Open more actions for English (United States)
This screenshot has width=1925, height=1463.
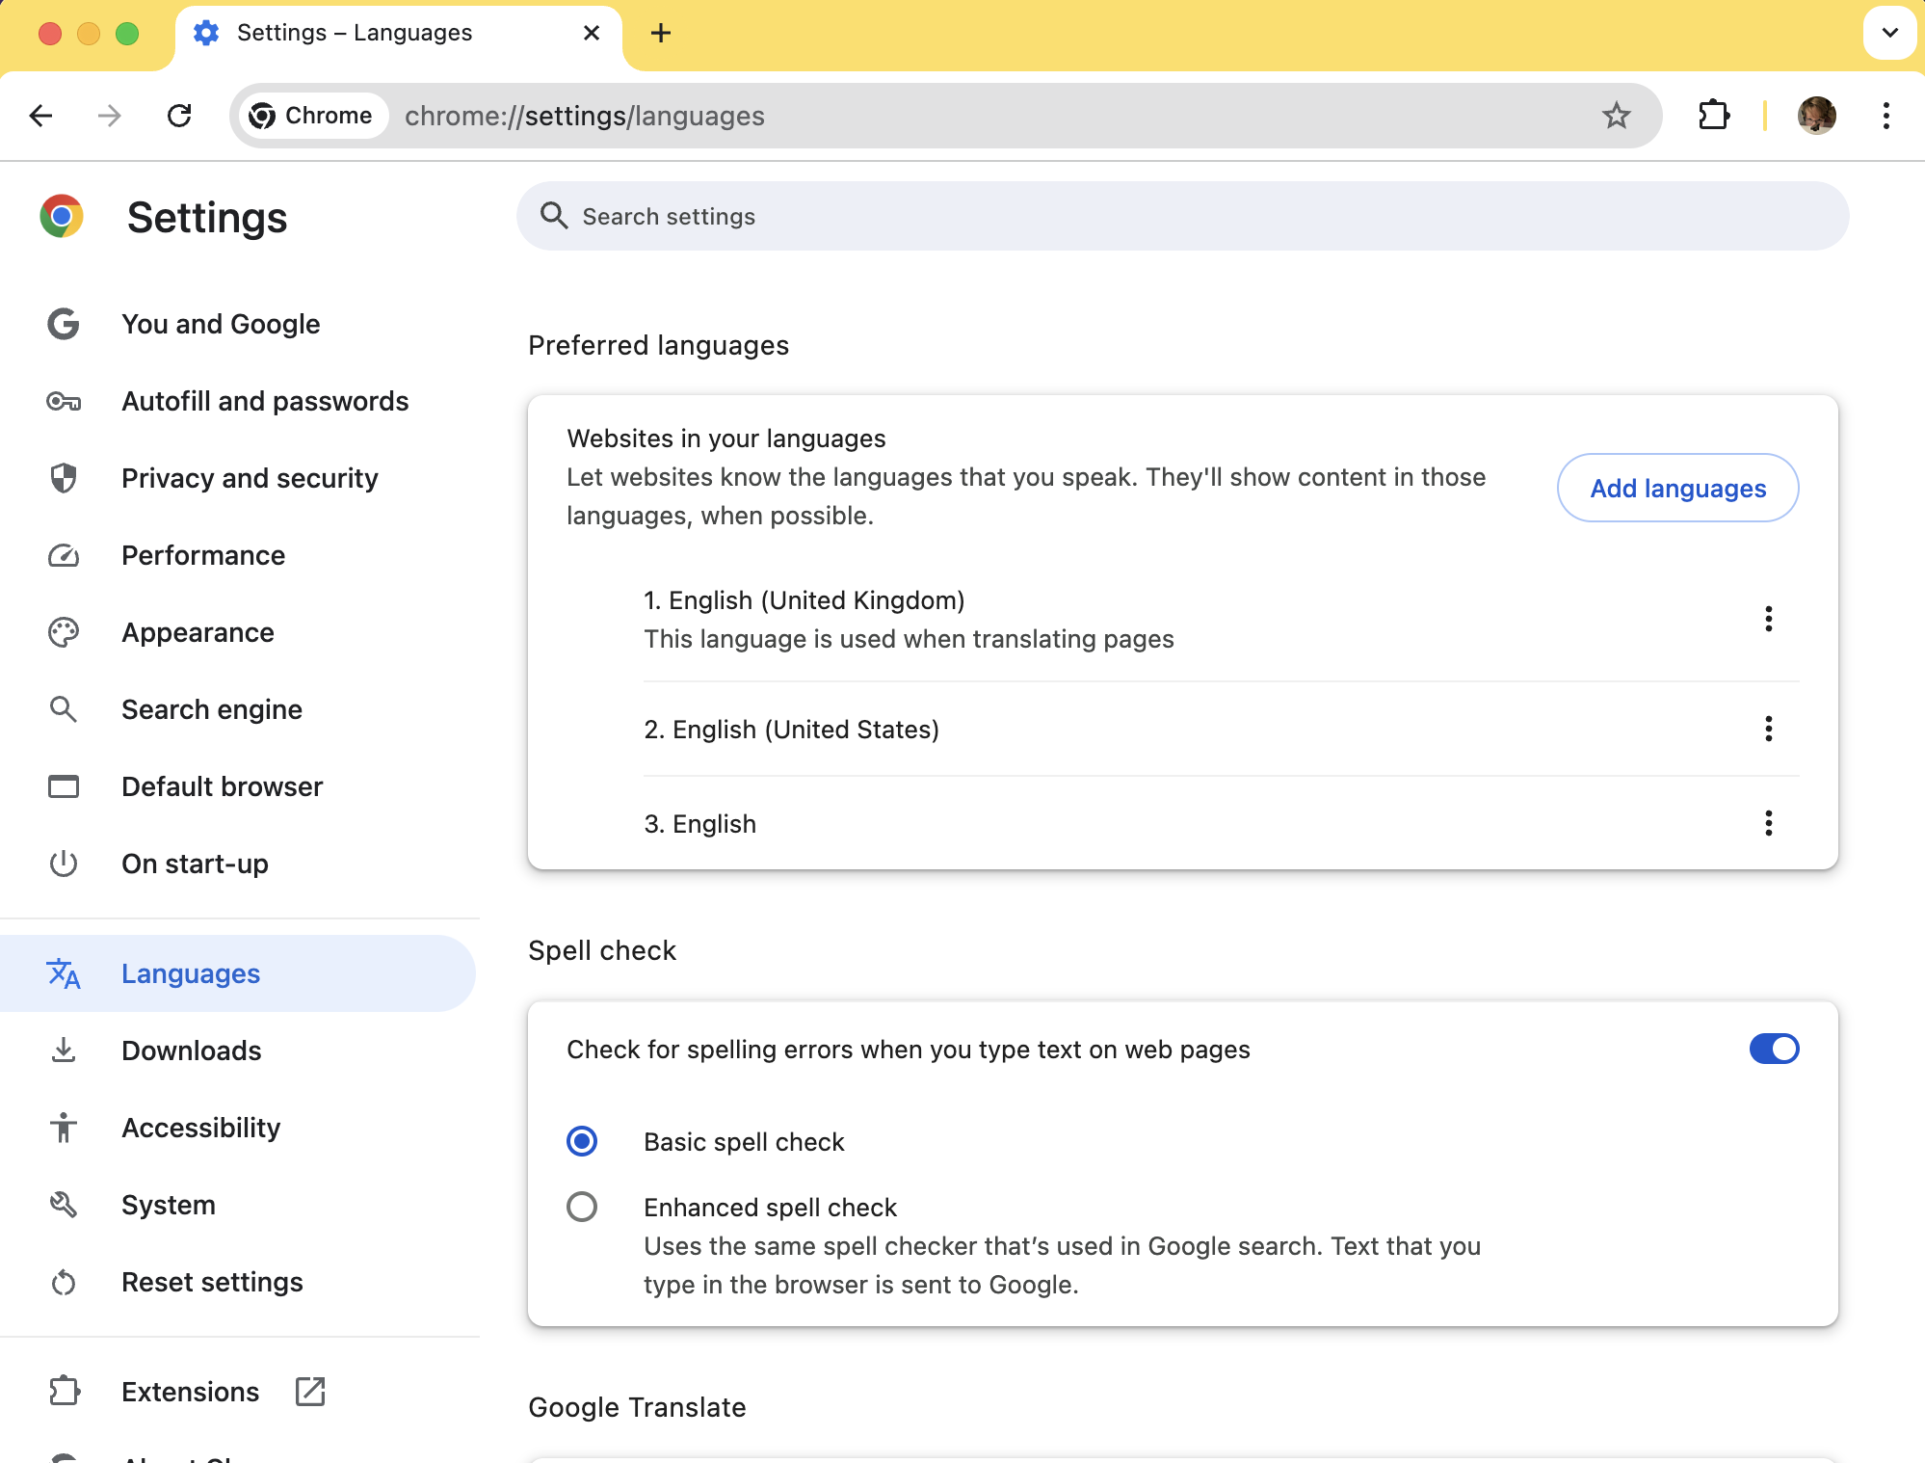(x=1768, y=729)
